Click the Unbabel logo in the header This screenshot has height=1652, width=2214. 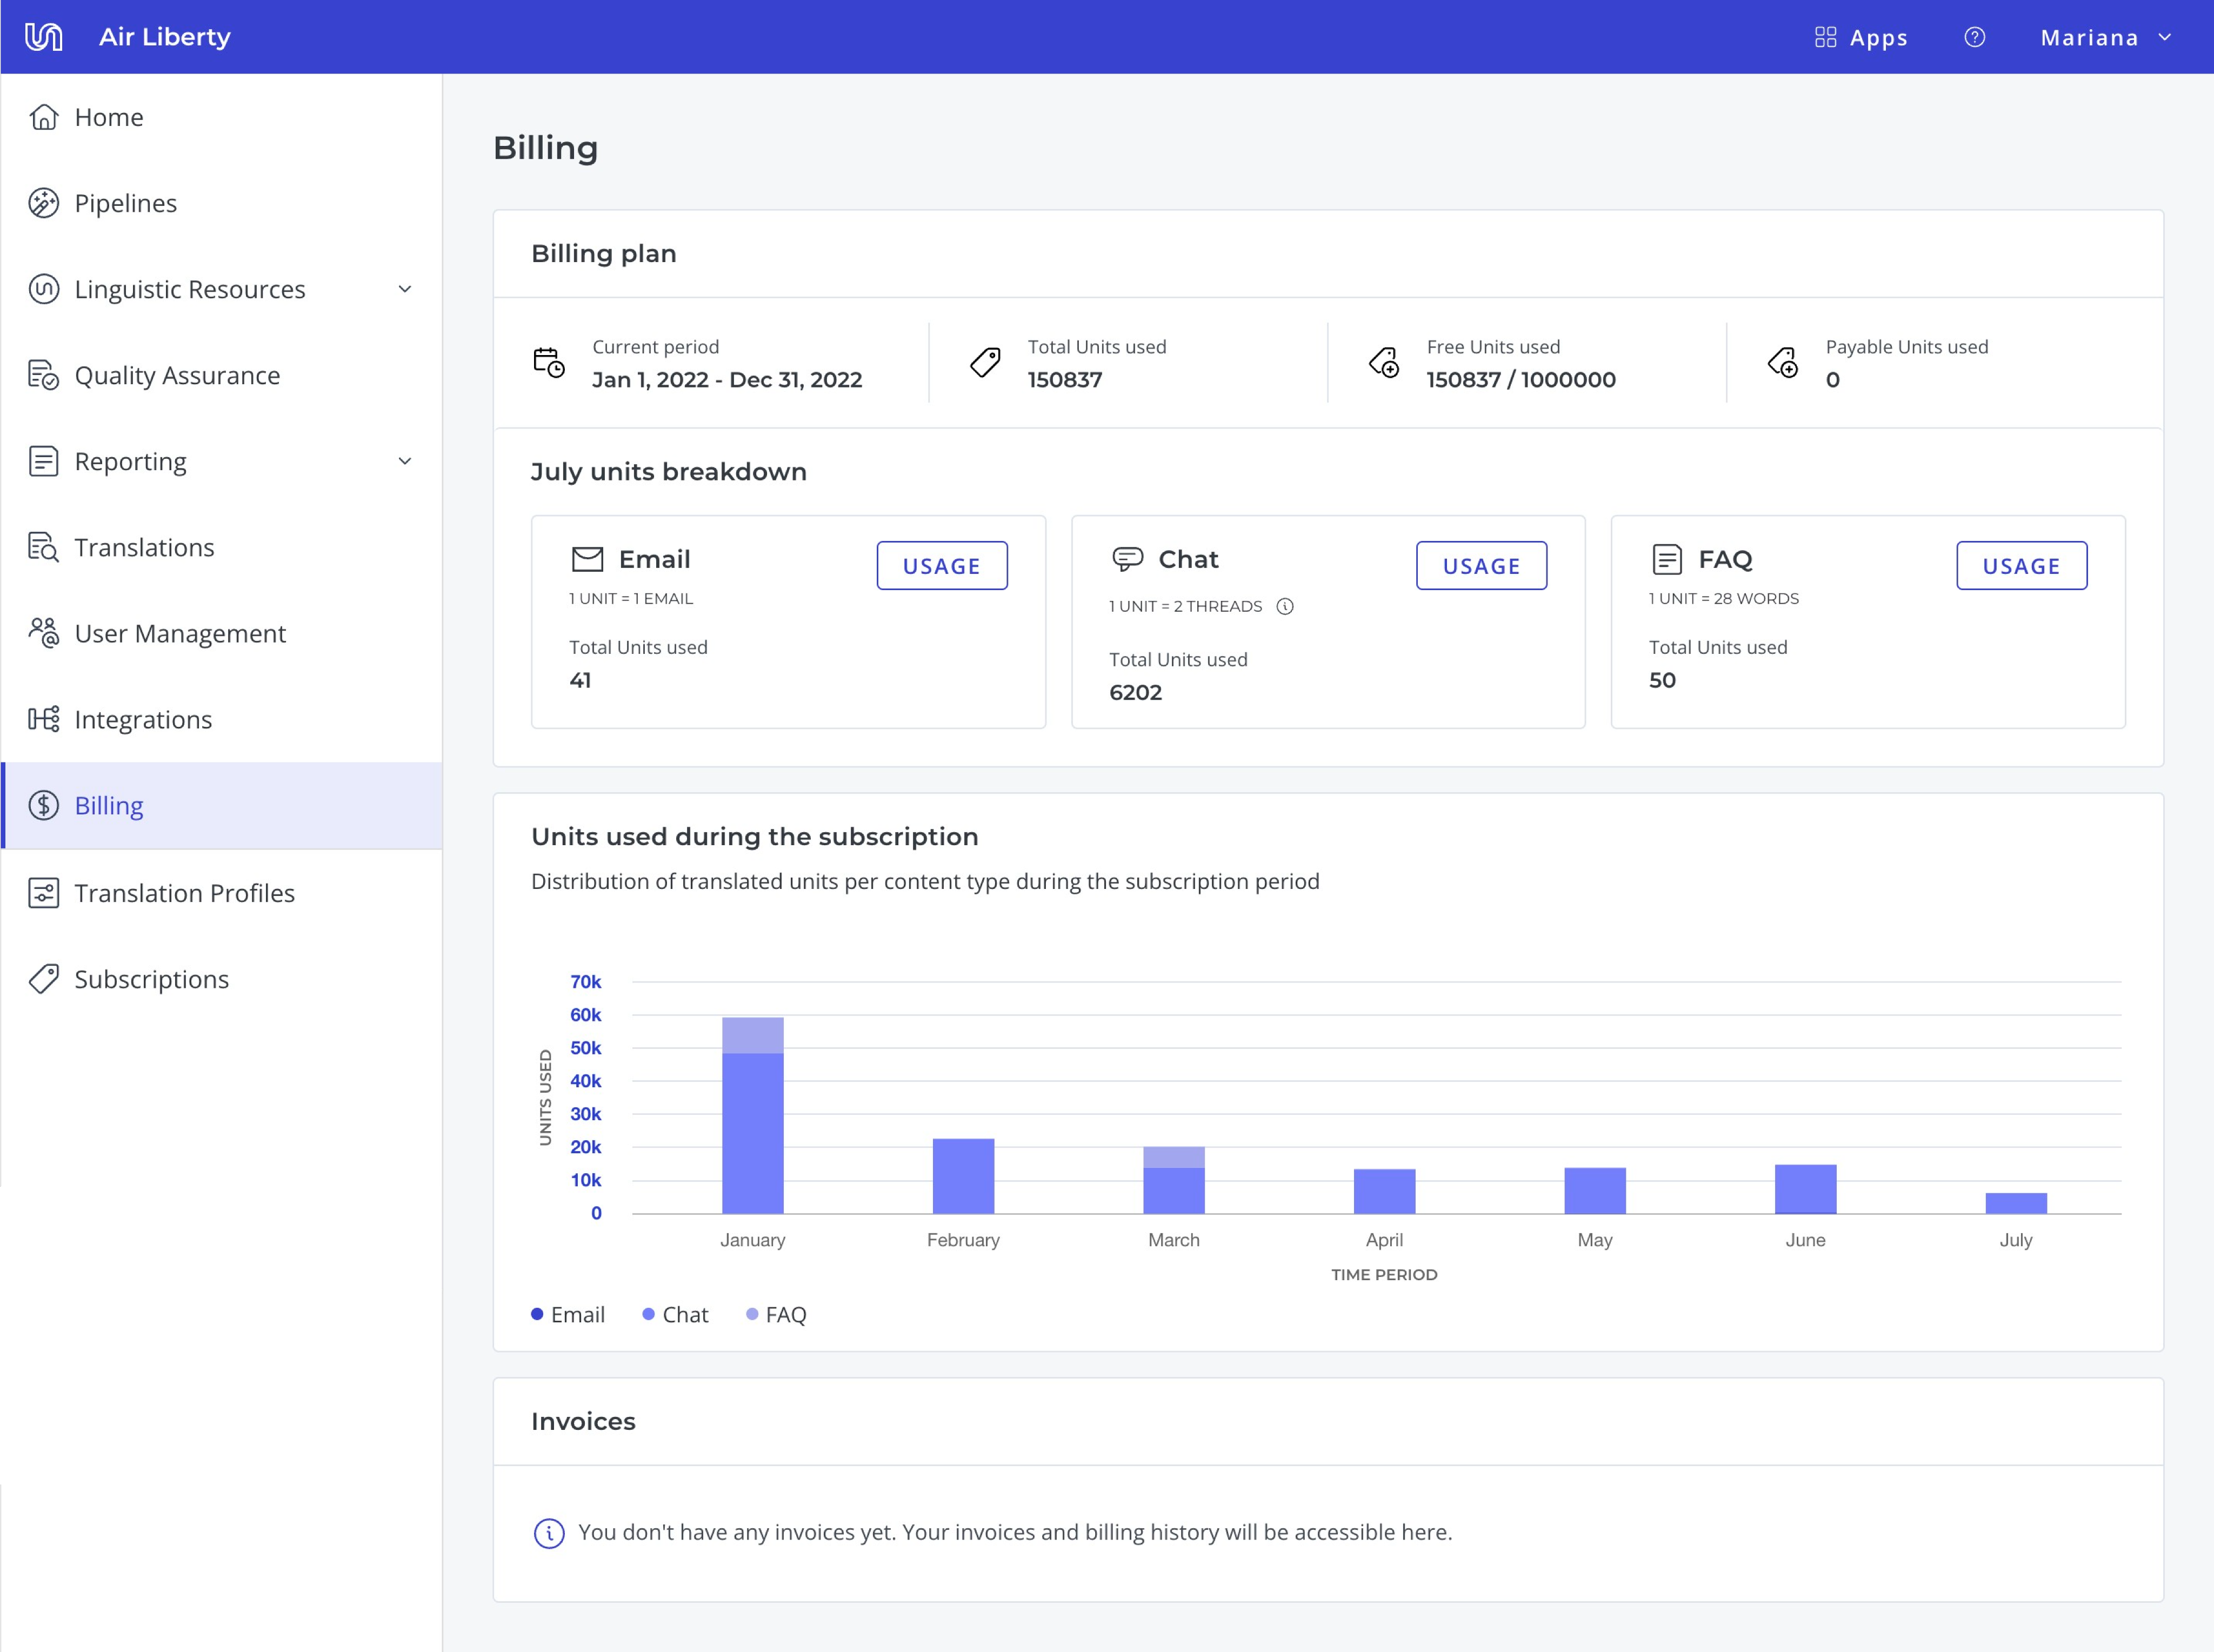(x=43, y=37)
